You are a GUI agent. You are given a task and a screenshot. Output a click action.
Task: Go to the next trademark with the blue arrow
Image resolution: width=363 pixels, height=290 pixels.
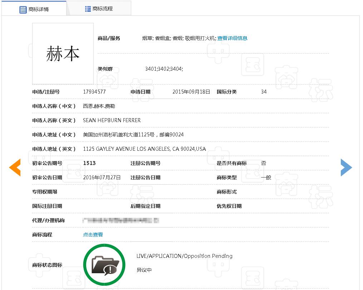point(346,167)
